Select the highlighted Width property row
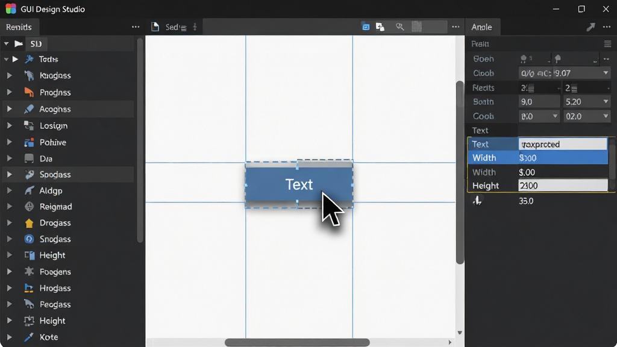617x347 pixels. [538, 158]
